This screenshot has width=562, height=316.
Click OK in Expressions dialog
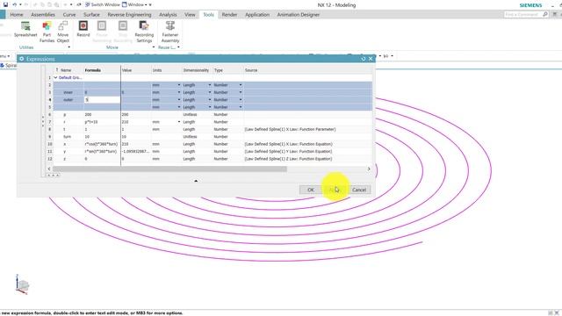click(311, 190)
